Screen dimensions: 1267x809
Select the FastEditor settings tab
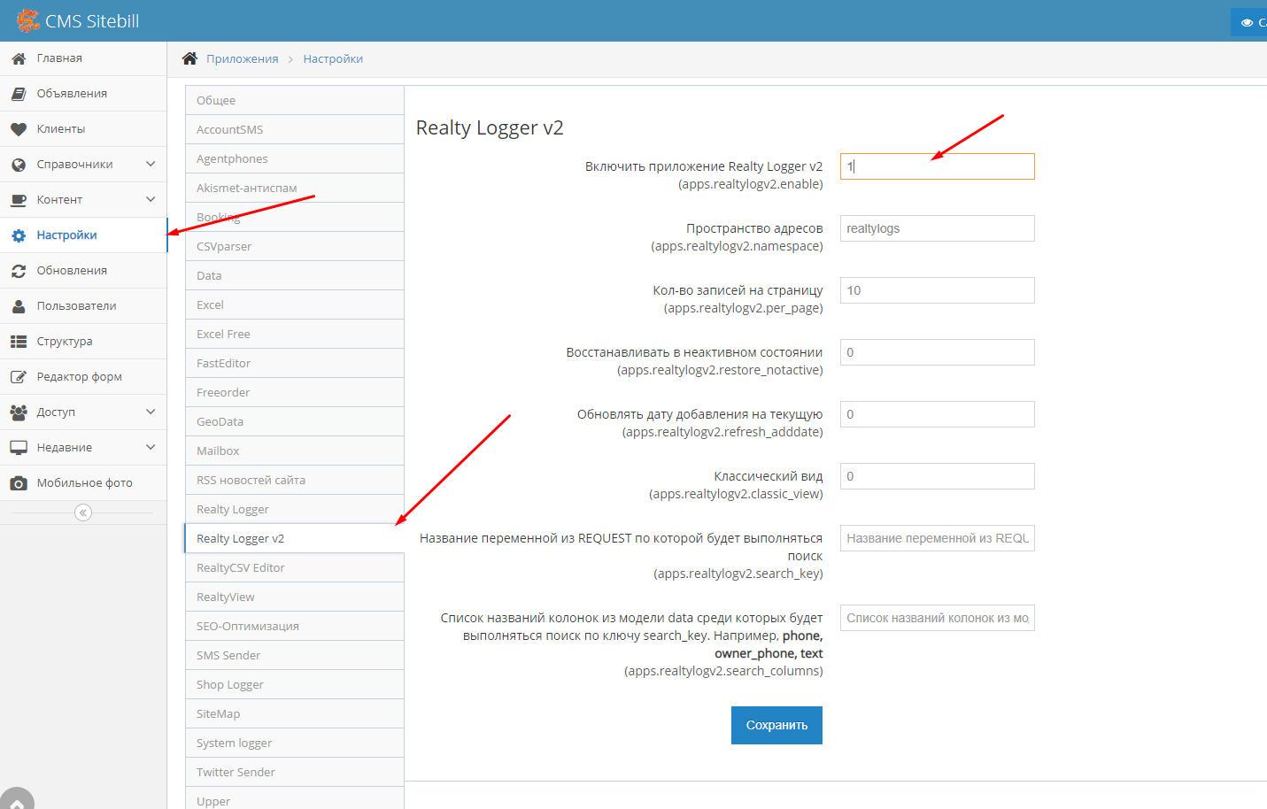click(295, 363)
